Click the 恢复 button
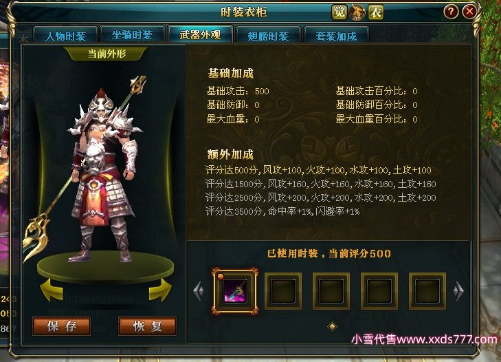The width and height of the screenshot is (501, 362). (x=147, y=326)
